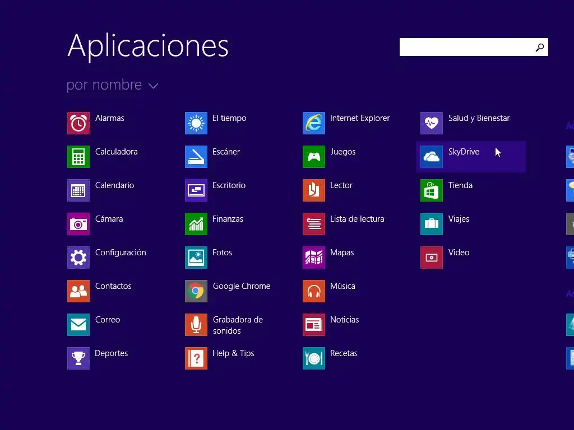Click the 'Lista de lectura' text
Viewport: 574px width, 430px height.
click(357, 219)
